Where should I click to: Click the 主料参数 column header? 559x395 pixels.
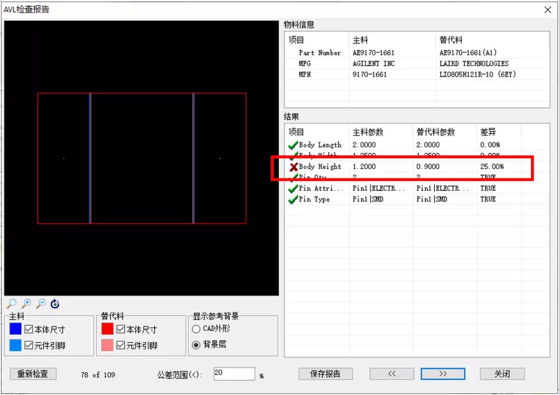[x=368, y=132]
